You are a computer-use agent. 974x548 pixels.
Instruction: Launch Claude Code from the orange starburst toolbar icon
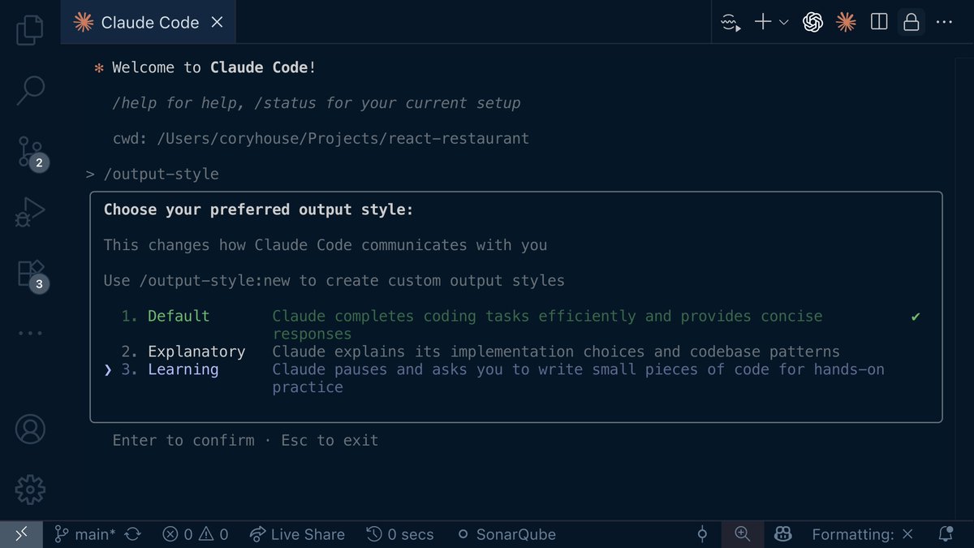(846, 22)
